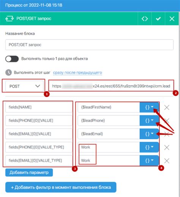Close the POST/GET block with X
This screenshot has width=180, height=197.
click(172, 19)
